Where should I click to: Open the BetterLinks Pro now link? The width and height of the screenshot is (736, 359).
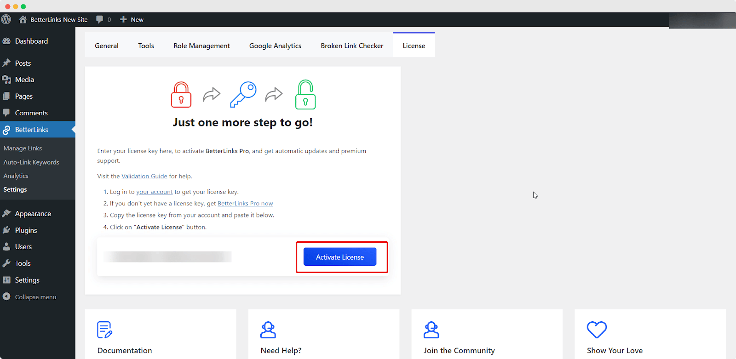(x=245, y=203)
